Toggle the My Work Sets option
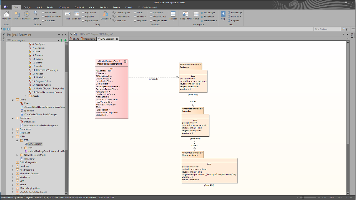The image size is (356, 200). click(x=90, y=20)
